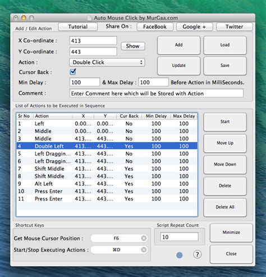The height and width of the screenshot is (277, 266).
Task: Focus the X Co-ordinate field
Action: [93, 40]
